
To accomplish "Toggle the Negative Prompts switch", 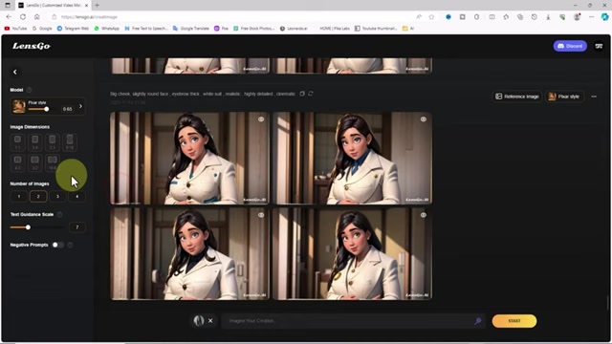I will [57, 245].
